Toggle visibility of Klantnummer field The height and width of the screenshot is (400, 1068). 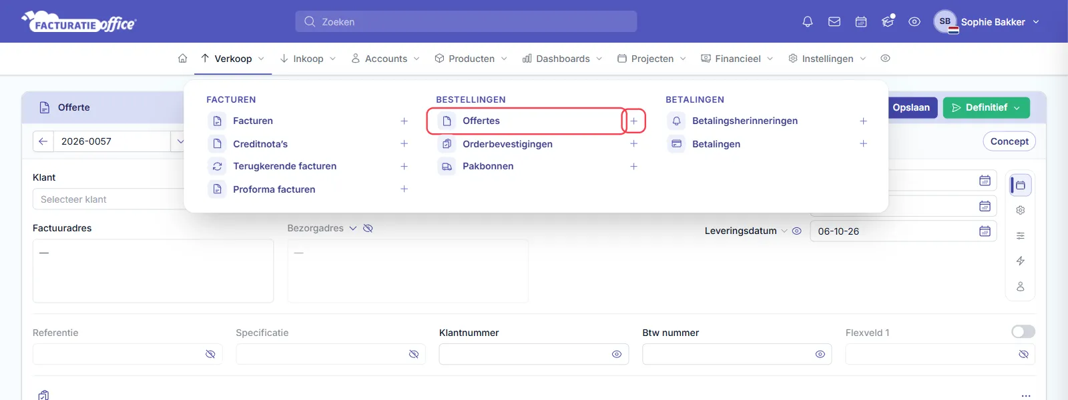(x=617, y=354)
